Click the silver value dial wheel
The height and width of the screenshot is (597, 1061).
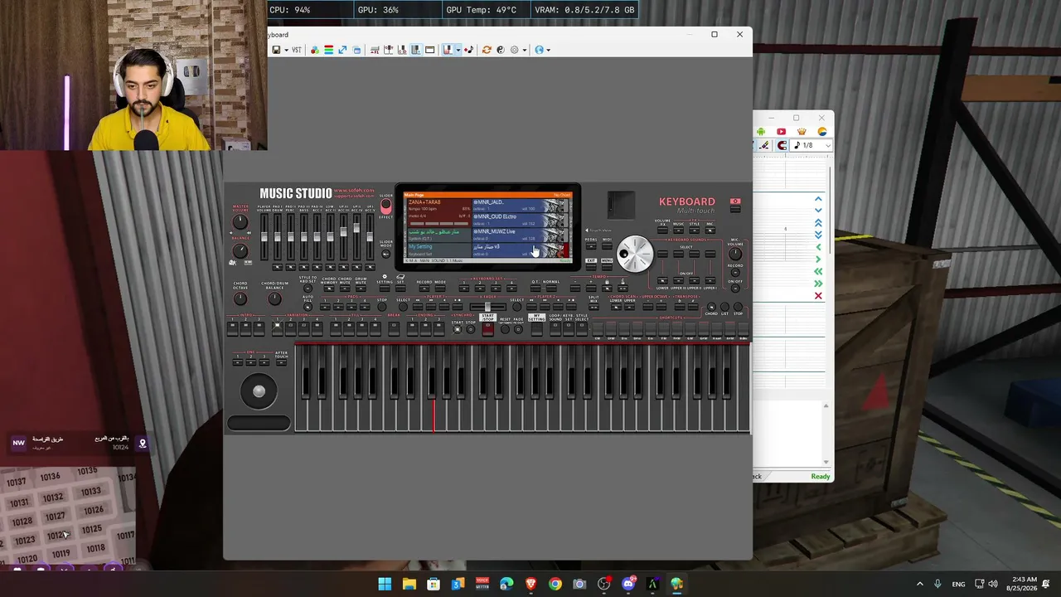[x=635, y=254]
